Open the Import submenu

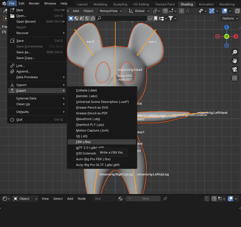37,85
